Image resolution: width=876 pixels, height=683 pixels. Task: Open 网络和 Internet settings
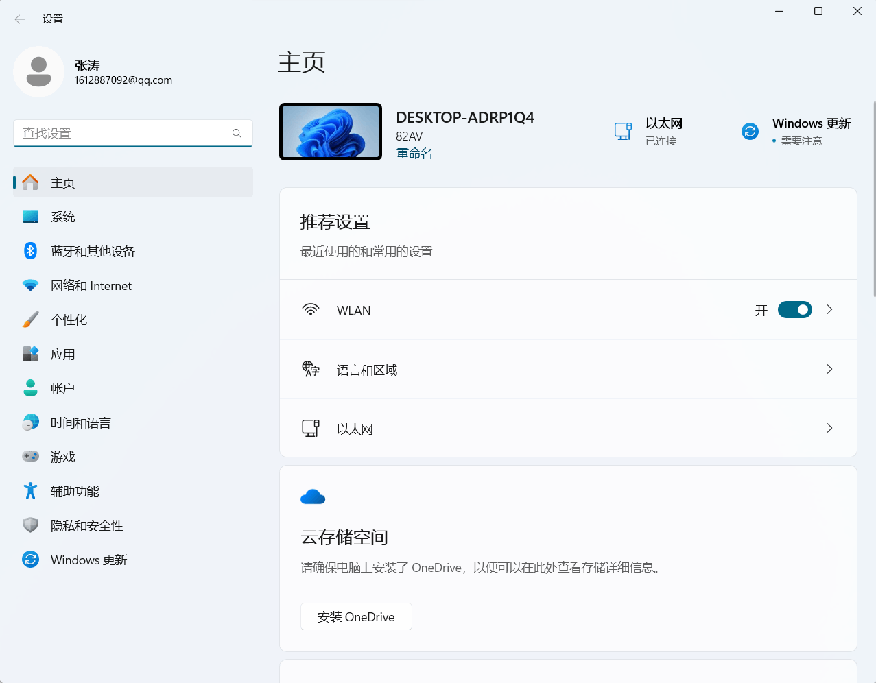click(x=133, y=285)
